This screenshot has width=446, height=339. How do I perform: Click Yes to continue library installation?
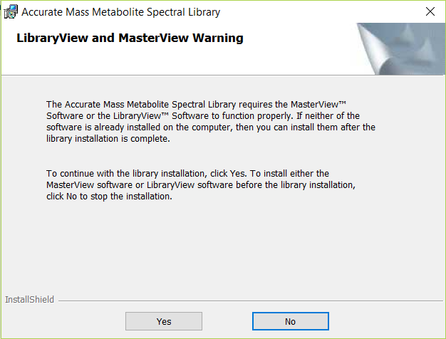point(164,321)
